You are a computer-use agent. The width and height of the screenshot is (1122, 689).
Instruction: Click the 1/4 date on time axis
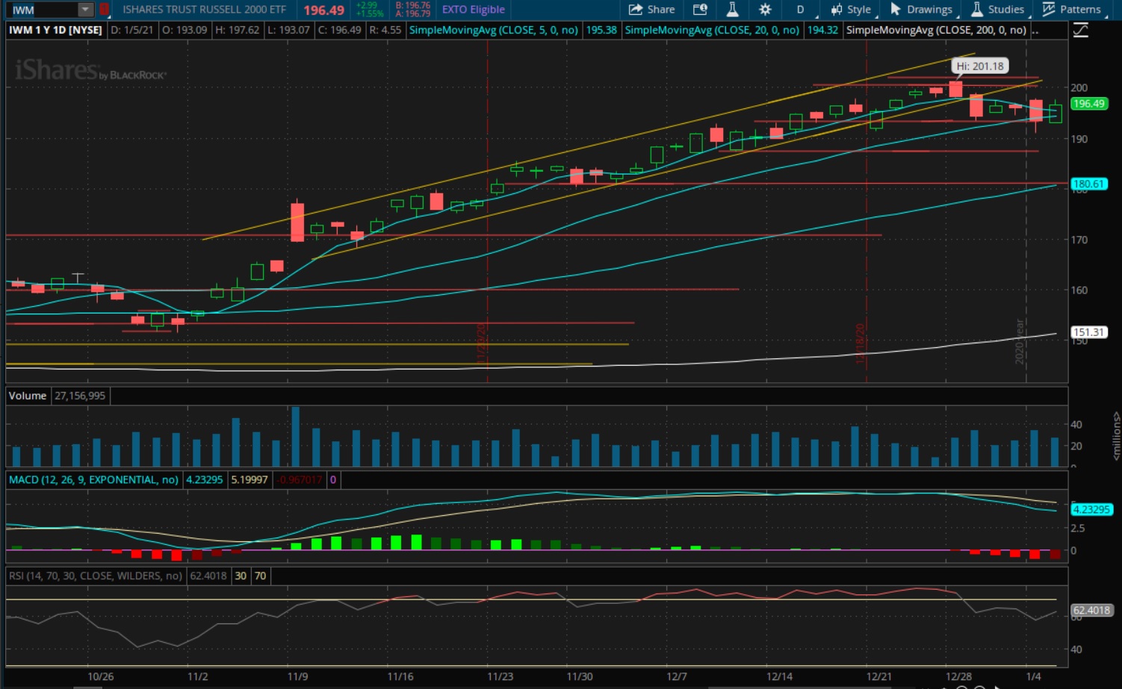point(1033,676)
